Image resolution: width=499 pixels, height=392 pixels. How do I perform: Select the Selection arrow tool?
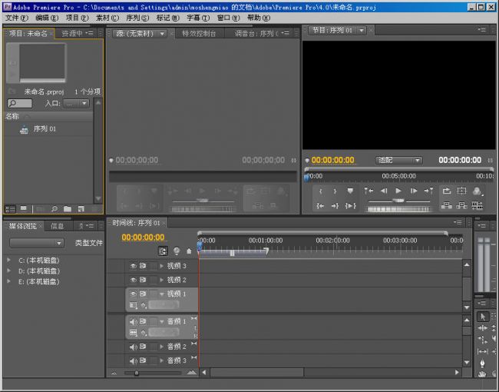[x=483, y=317]
